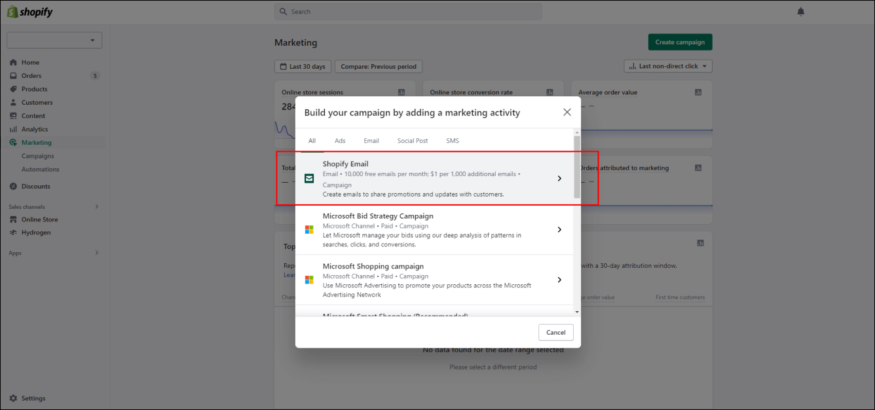Click the Shopify logo in header

click(30, 12)
